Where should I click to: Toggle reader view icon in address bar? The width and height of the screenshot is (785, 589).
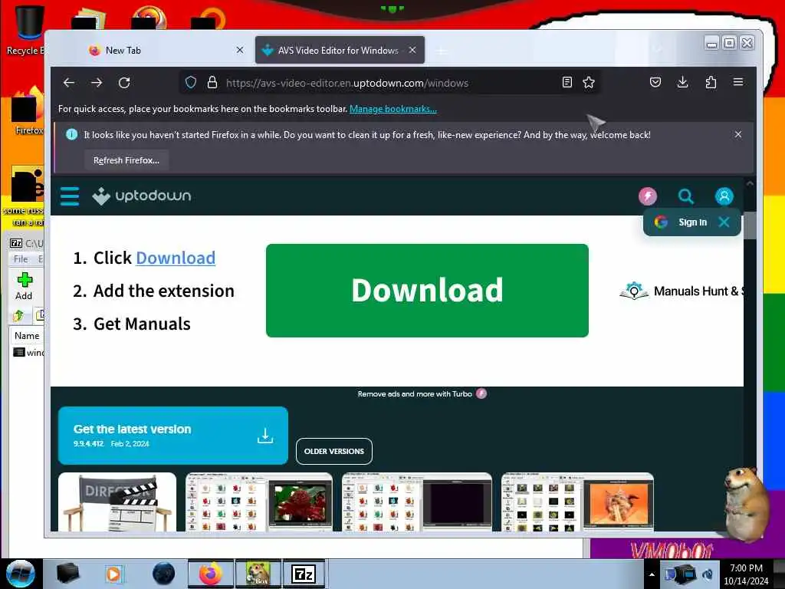click(x=567, y=83)
